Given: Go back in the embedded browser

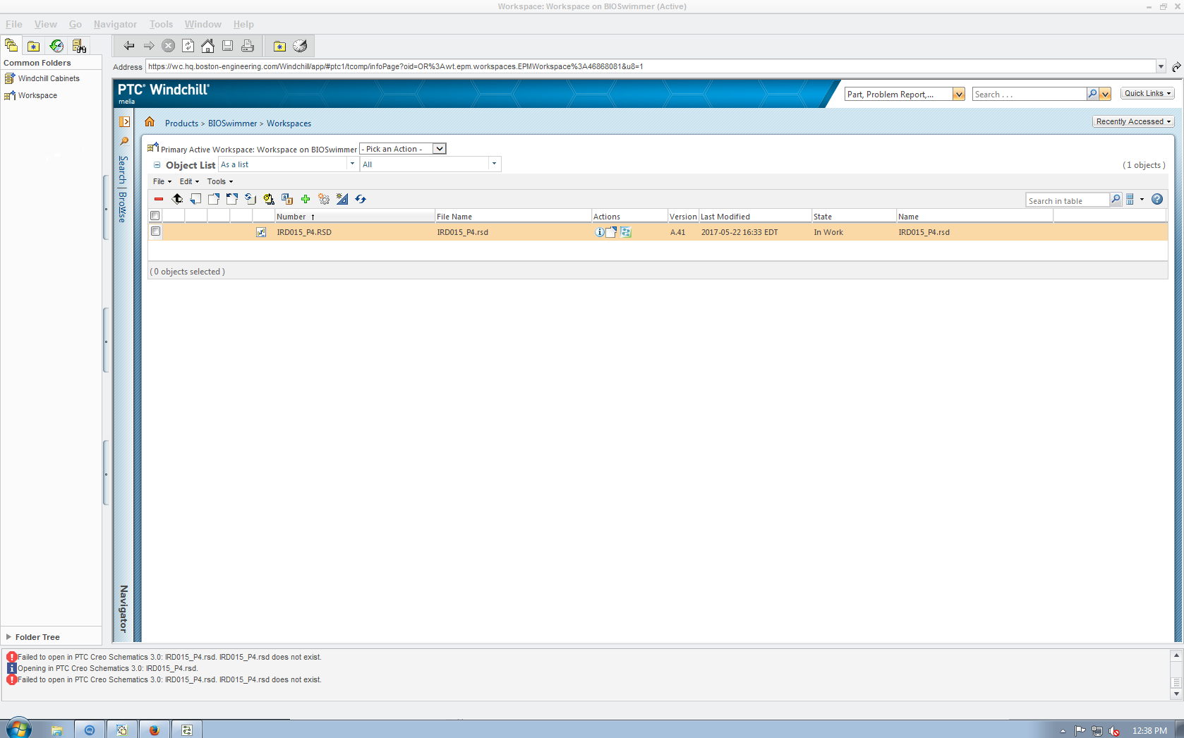Looking at the screenshot, I should [x=128, y=46].
